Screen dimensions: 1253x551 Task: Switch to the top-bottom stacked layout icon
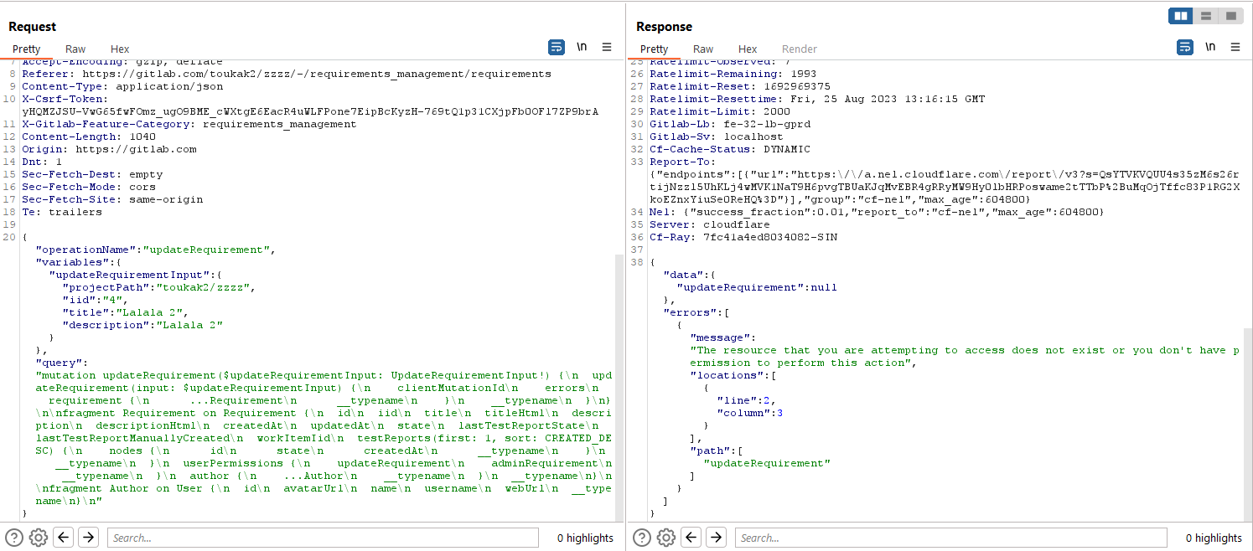coord(1205,16)
